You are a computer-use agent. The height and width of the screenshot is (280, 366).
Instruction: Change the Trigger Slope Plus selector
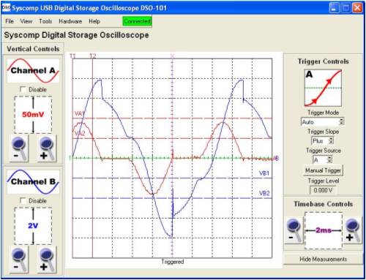(322, 140)
